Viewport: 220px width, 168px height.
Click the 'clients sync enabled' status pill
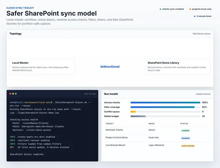pos(172,9)
